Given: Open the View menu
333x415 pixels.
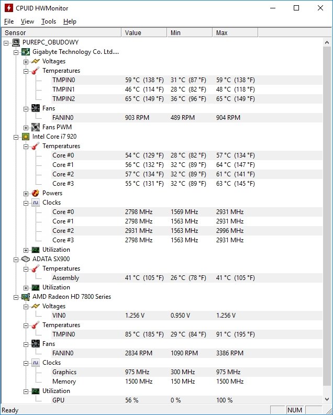Looking at the screenshot, I should click(27, 21).
